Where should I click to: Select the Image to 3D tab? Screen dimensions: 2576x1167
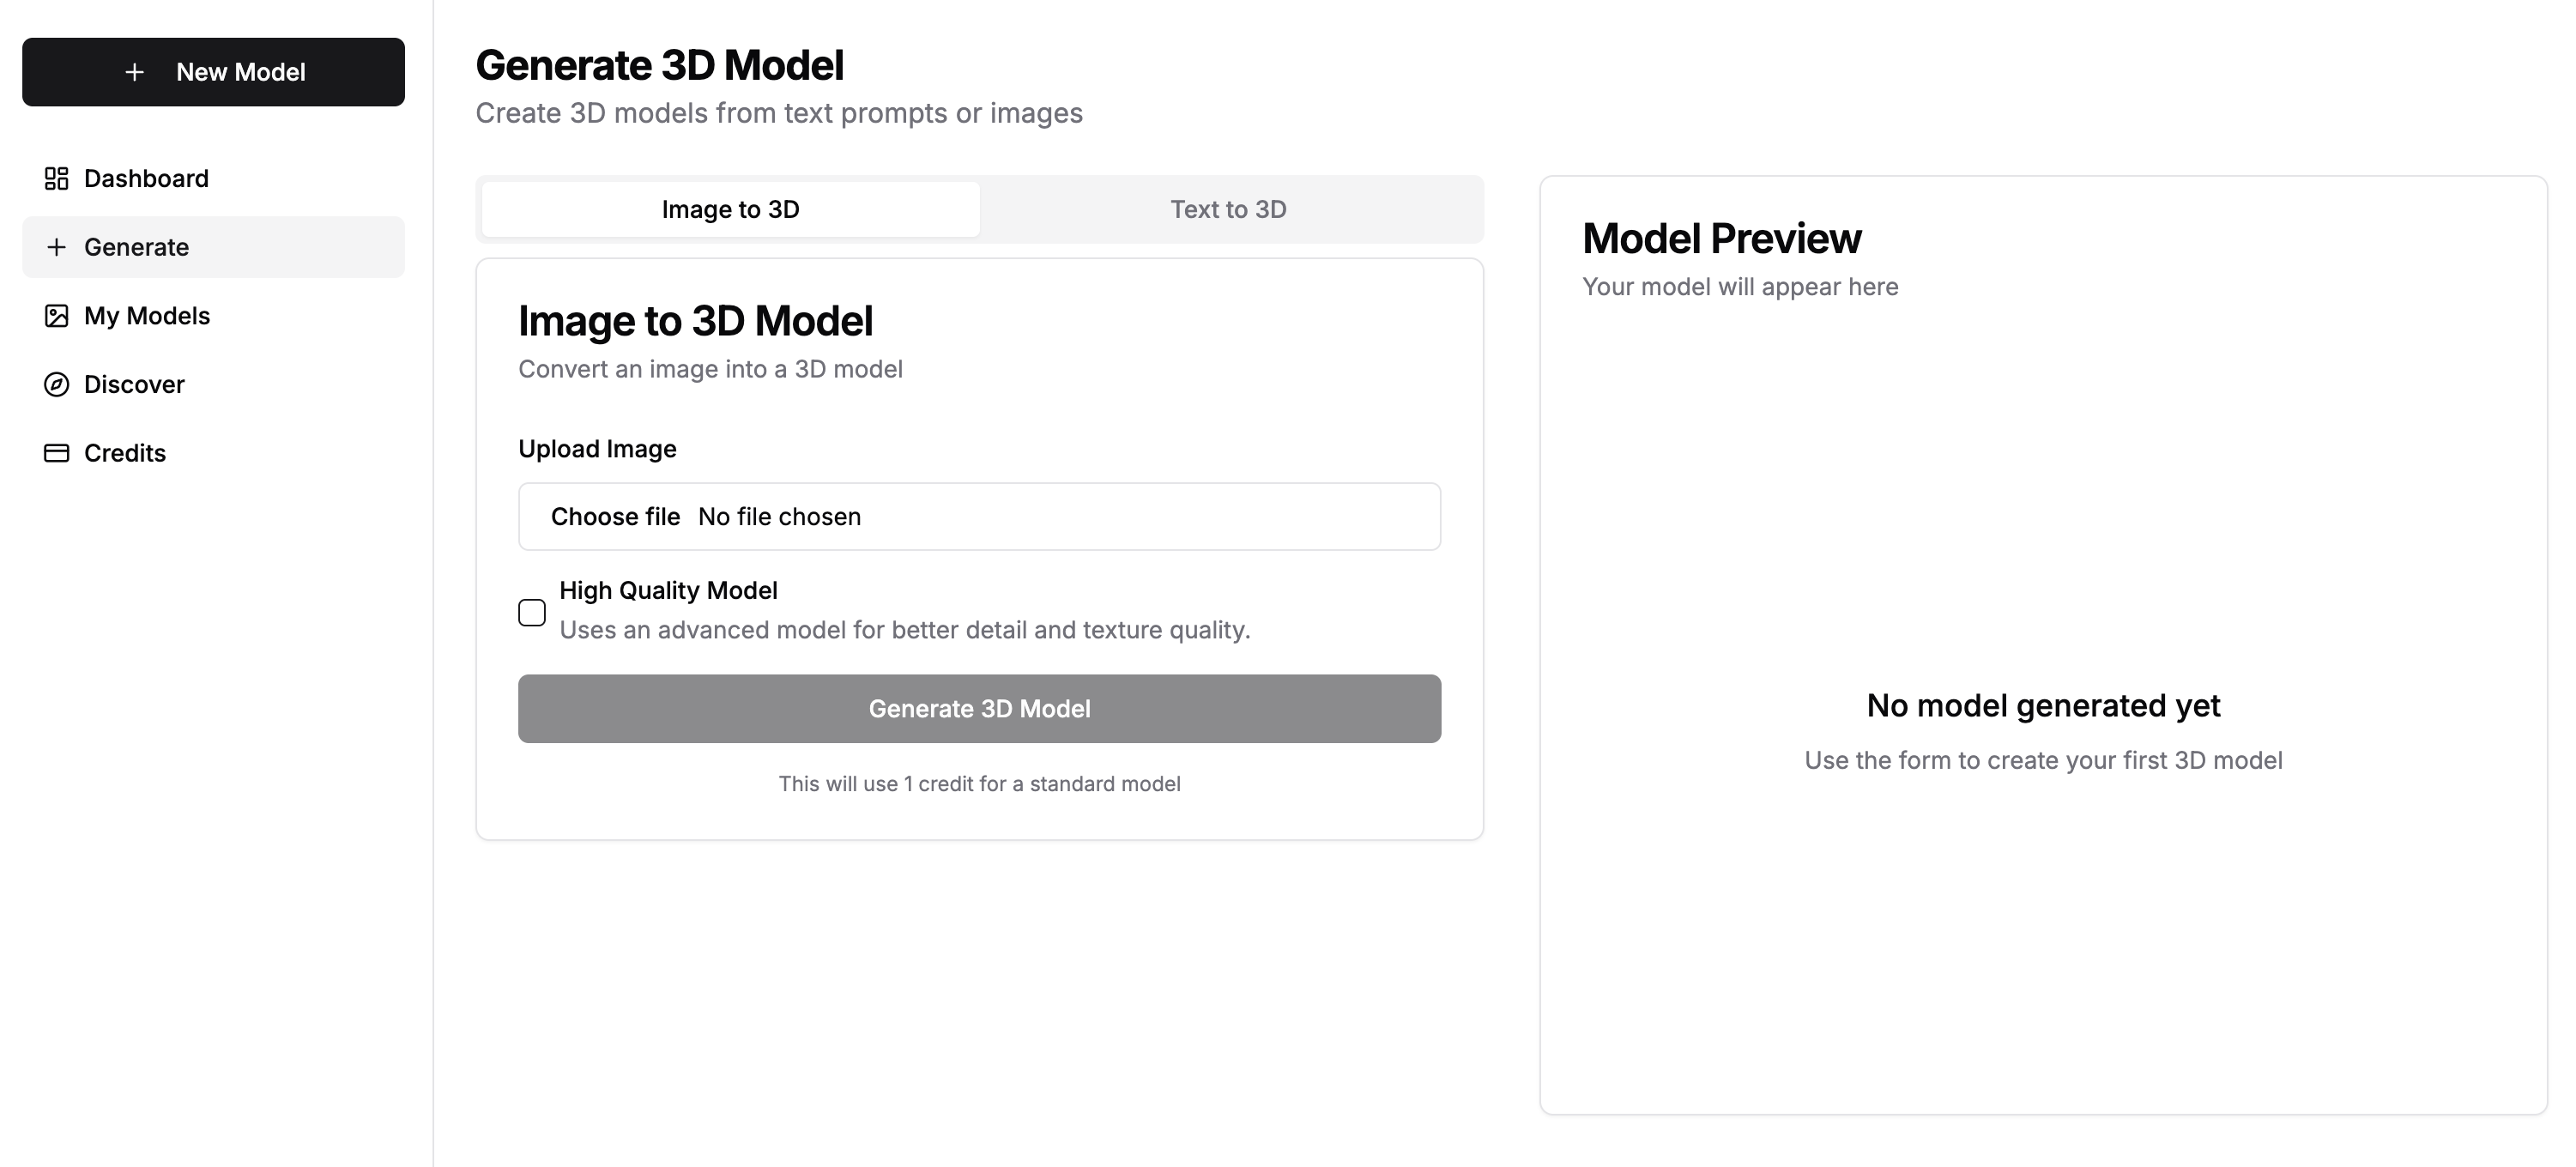[x=730, y=209]
